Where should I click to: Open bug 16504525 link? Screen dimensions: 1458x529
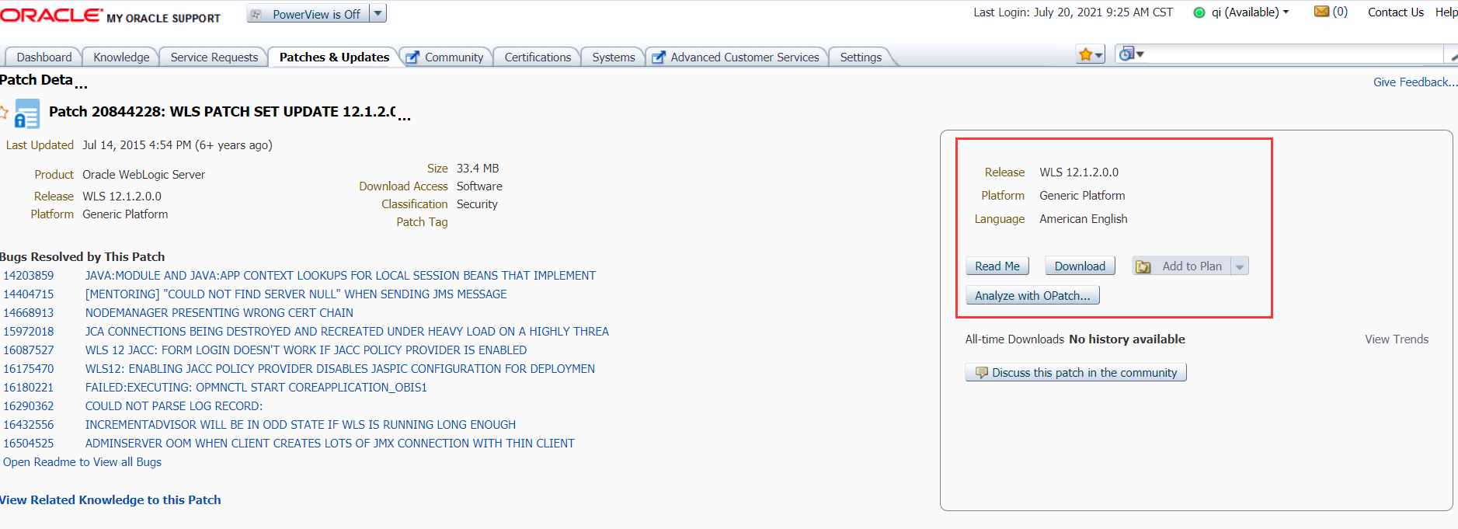pyautogui.click(x=29, y=444)
